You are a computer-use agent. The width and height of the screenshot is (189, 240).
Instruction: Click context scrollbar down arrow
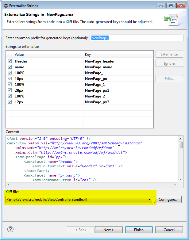tap(180, 180)
